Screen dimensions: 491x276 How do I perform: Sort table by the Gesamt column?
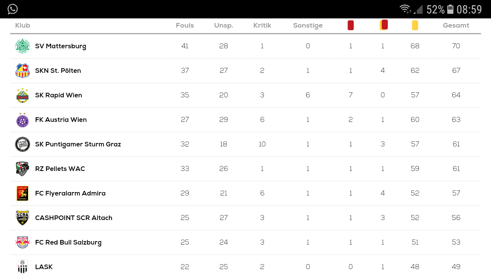click(456, 25)
